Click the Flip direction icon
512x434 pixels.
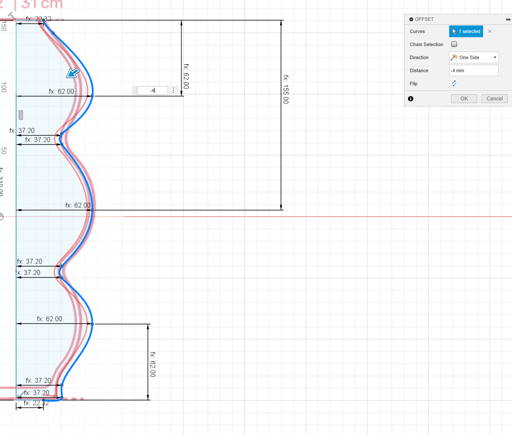(x=454, y=83)
